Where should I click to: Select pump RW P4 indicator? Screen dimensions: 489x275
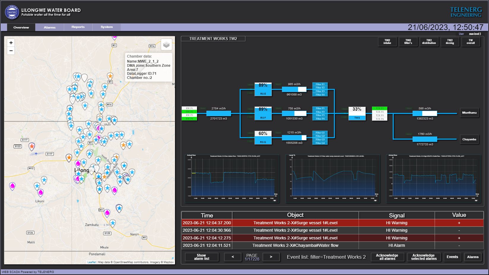pyautogui.click(x=189, y=119)
